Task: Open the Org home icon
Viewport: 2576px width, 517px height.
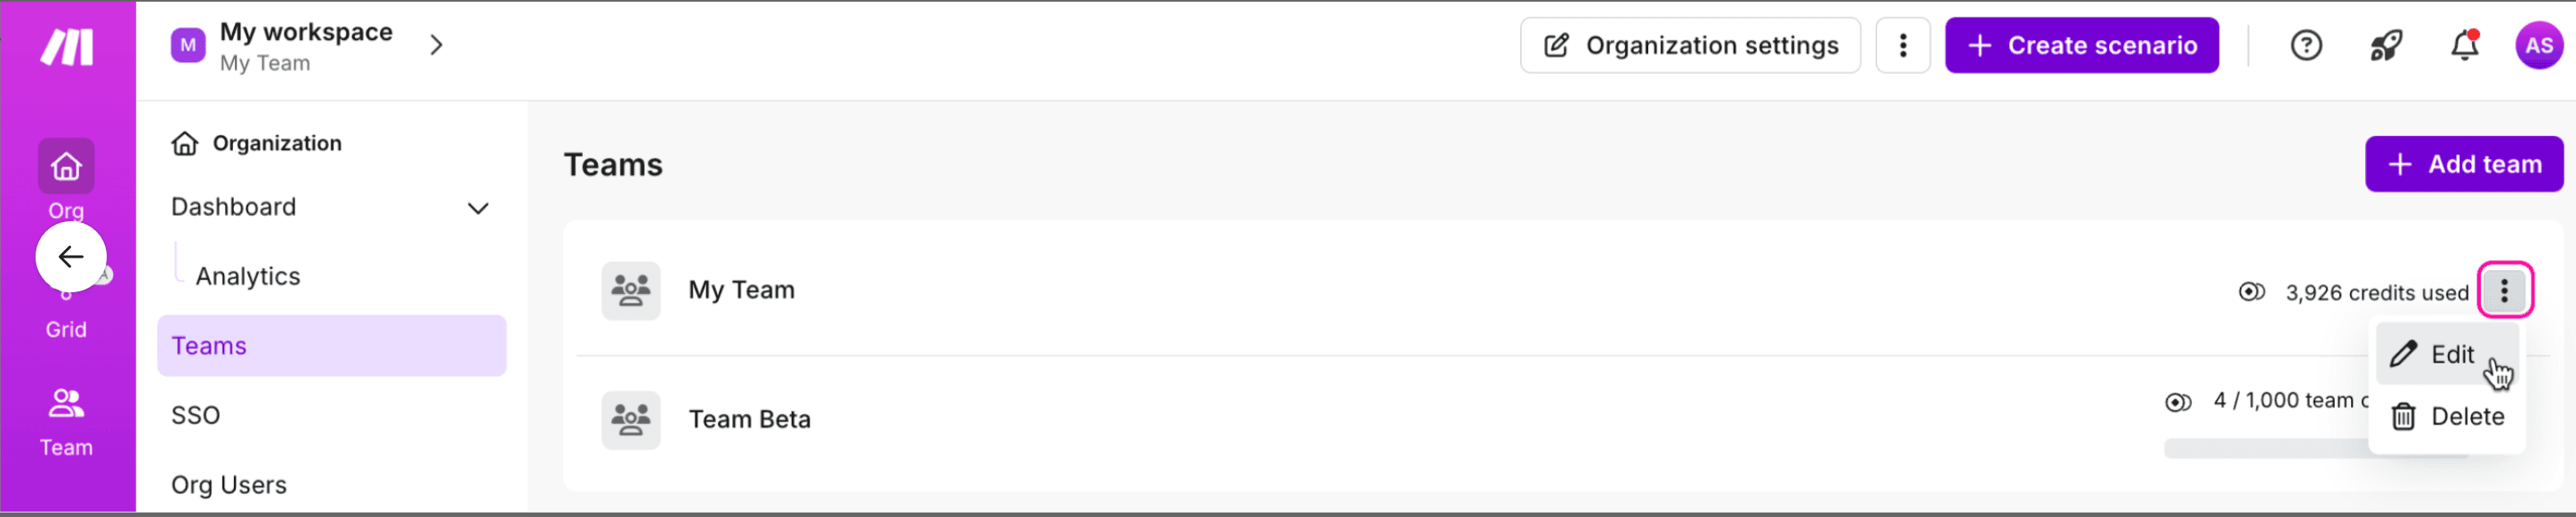Action: coord(66,166)
